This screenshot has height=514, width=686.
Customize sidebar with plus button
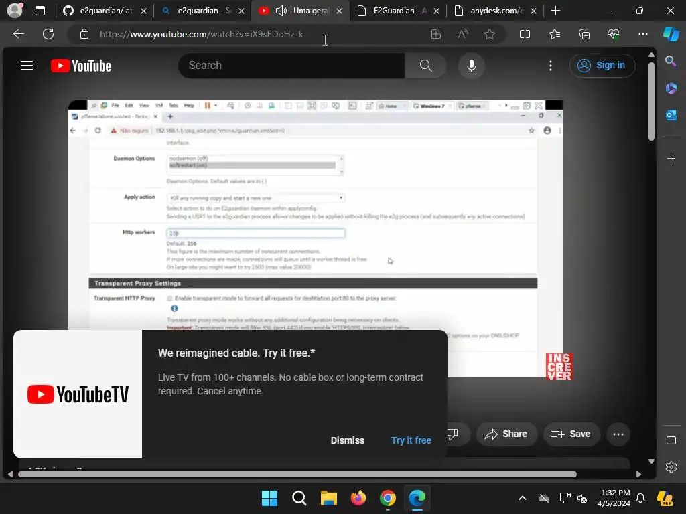[671, 158]
